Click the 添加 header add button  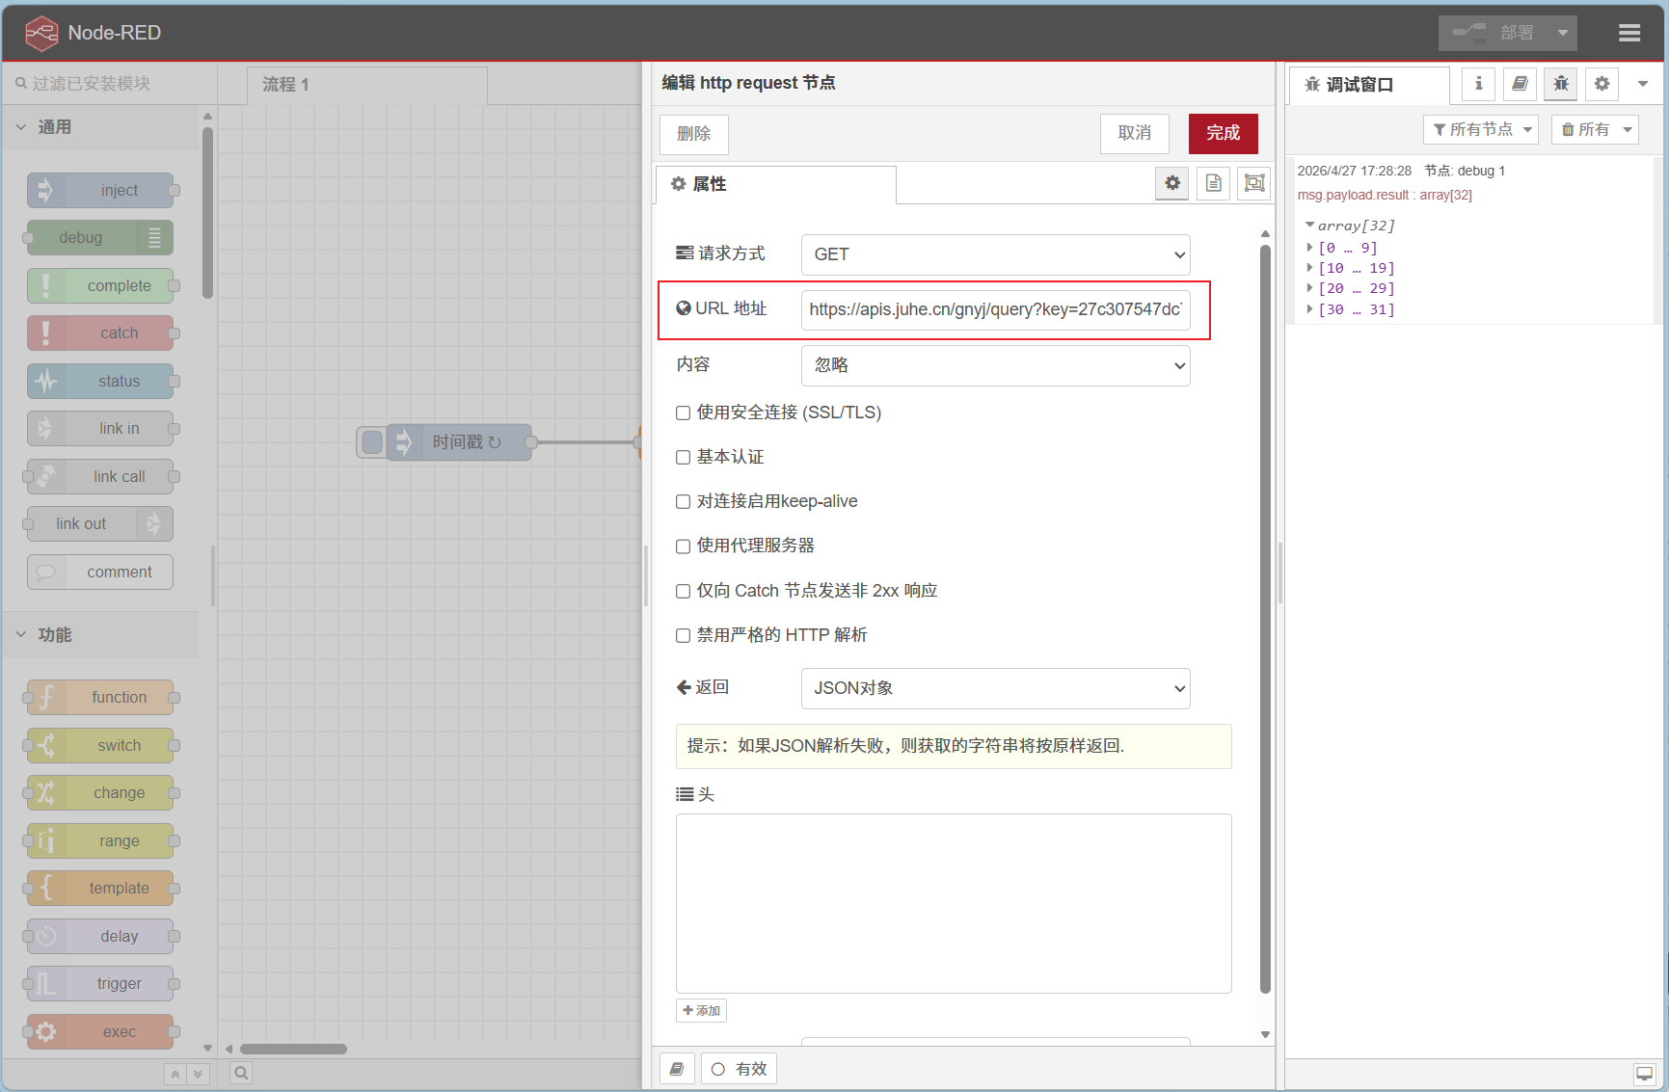tap(701, 1010)
